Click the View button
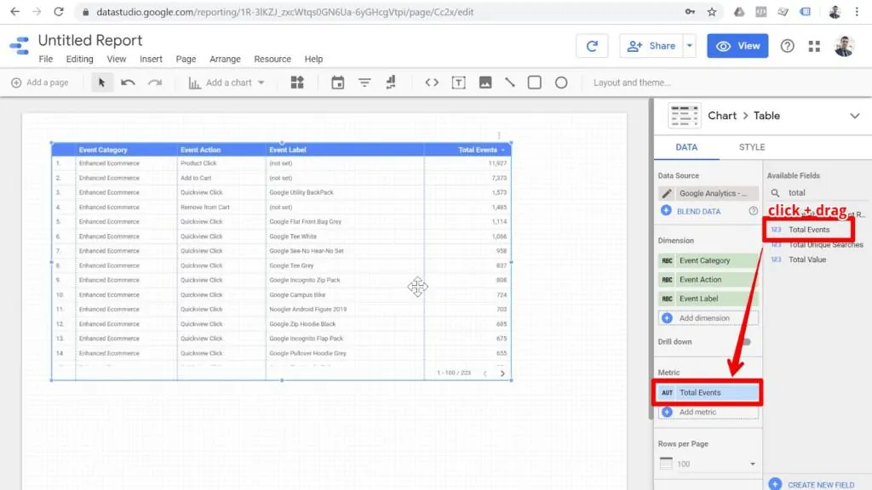Image resolution: width=872 pixels, height=490 pixels. tap(737, 45)
